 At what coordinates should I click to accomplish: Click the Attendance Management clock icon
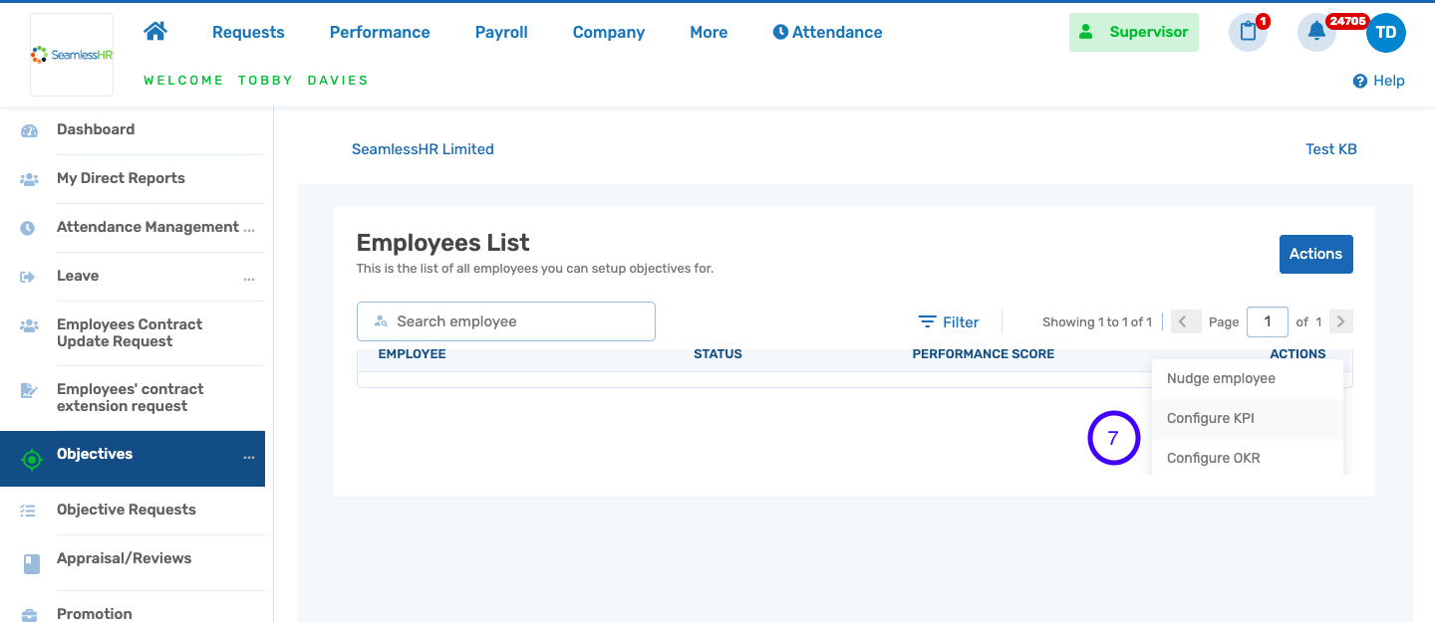(28, 227)
